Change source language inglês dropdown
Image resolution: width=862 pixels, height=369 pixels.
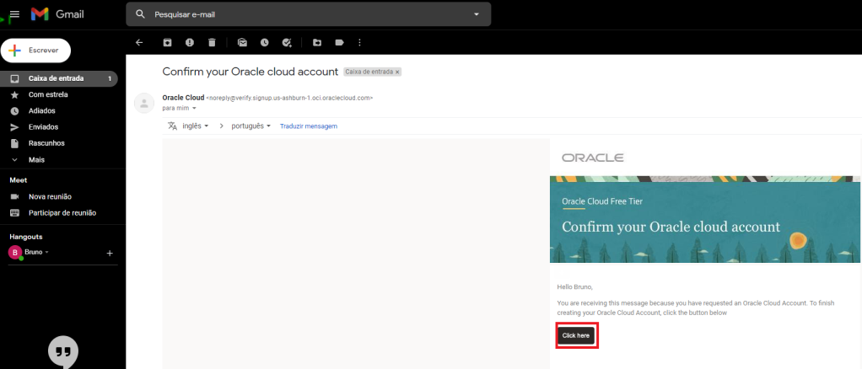click(195, 126)
